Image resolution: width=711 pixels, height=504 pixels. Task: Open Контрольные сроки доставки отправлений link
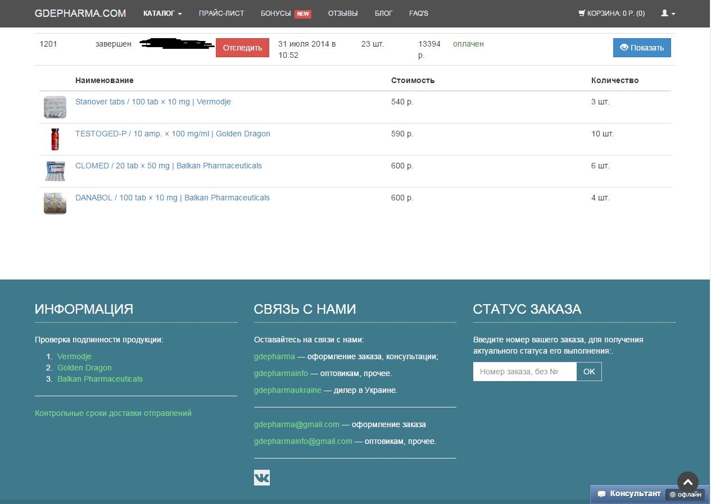point(113,413)
